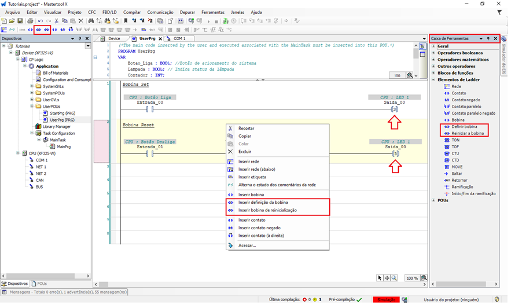Pick the CTU counter from the toolbox
This screenshot has height=304, width=511.
[x=455, y=153]
